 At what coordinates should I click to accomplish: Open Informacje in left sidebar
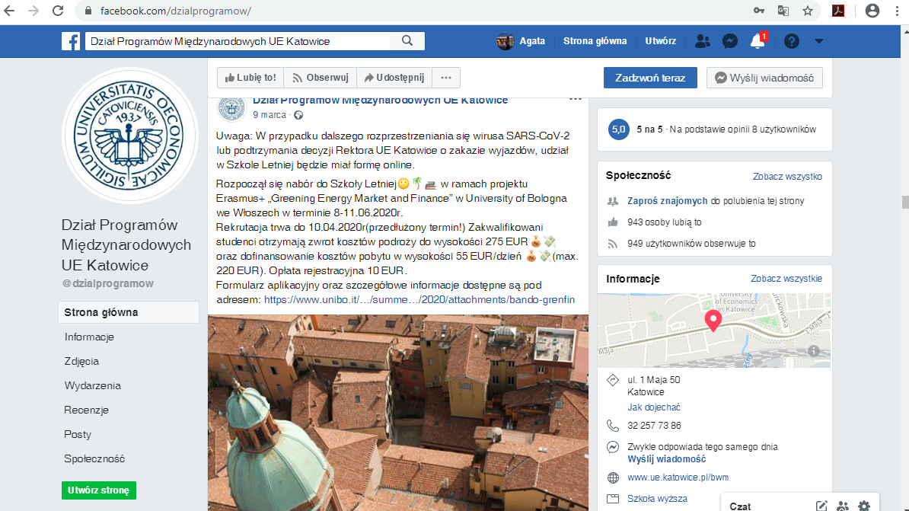(x=89, y=337)
